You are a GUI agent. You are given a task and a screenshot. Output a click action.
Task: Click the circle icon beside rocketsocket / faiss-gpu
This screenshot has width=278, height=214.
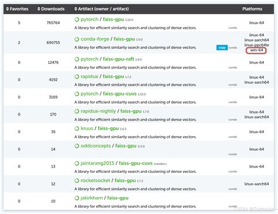coord(77,181)
